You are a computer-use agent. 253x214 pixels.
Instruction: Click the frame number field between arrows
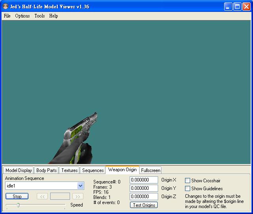[60, 197]
